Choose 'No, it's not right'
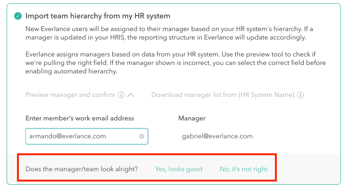 tap(243, 169)
